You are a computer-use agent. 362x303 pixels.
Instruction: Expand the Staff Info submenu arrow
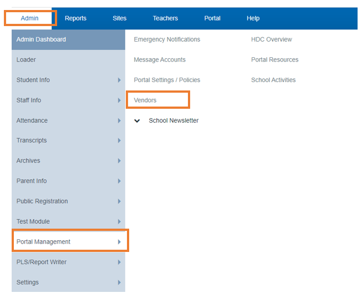(x=119, y=100)
